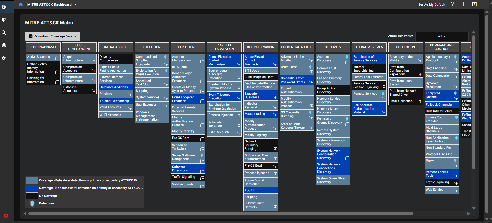Expand Acquire Infrastructure sub-techniques
This screenshot has height=223, width=492.
tap(94, 61)
